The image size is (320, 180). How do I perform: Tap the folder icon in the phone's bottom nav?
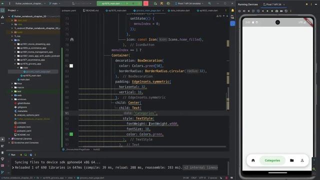[x=292, y=160]
